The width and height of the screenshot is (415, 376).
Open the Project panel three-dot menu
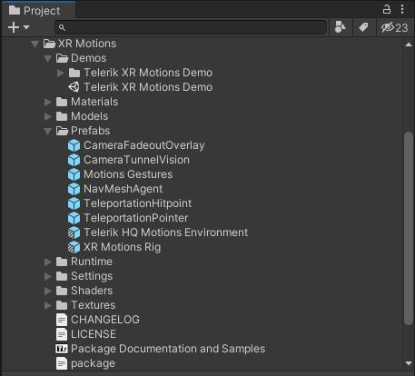click(x=402, y=9)
